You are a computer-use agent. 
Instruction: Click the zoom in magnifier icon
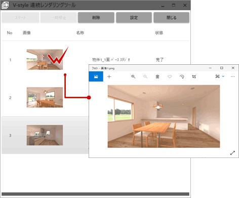[x=133, y=76]
